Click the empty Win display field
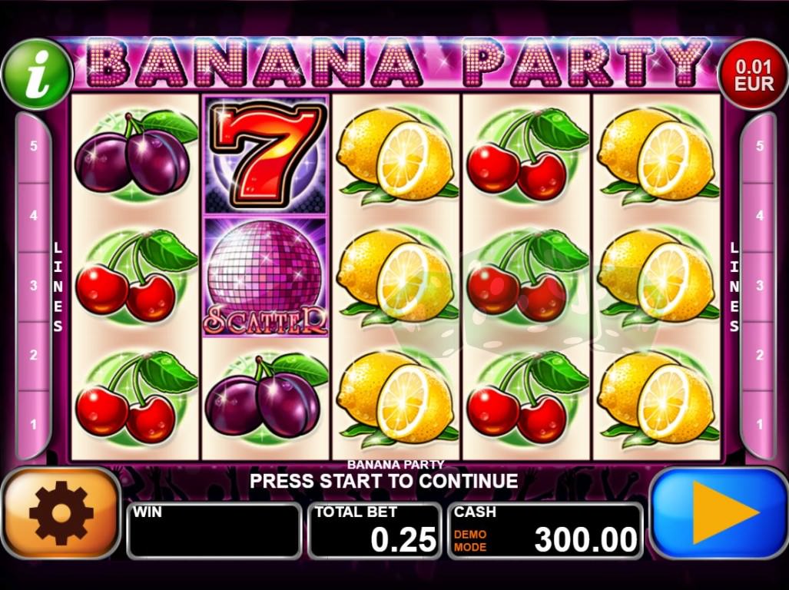This screenshot has height=590, width=789. [214, 530]
